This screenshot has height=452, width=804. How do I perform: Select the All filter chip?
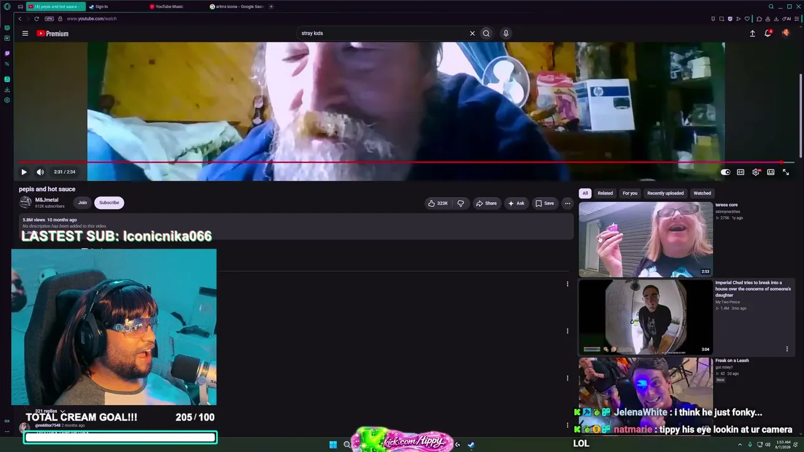(x=585, y=193)
